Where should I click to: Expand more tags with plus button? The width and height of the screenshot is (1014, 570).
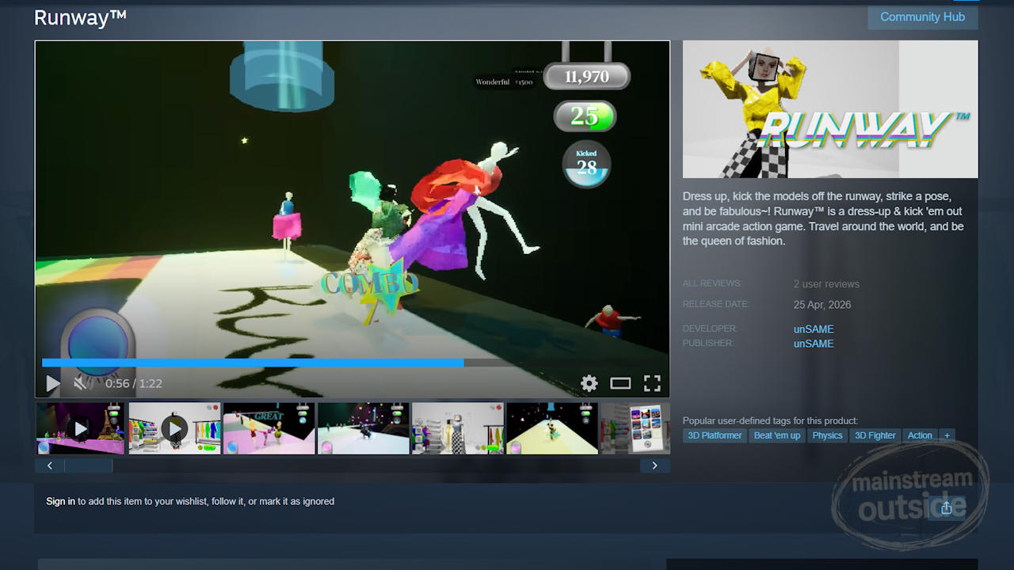coord(946,435)
